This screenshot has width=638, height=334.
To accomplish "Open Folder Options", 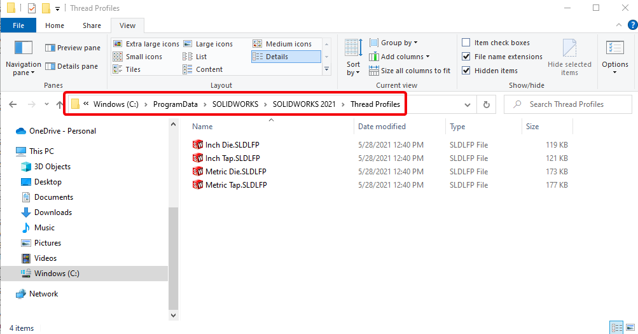I will tap(615, 57).
